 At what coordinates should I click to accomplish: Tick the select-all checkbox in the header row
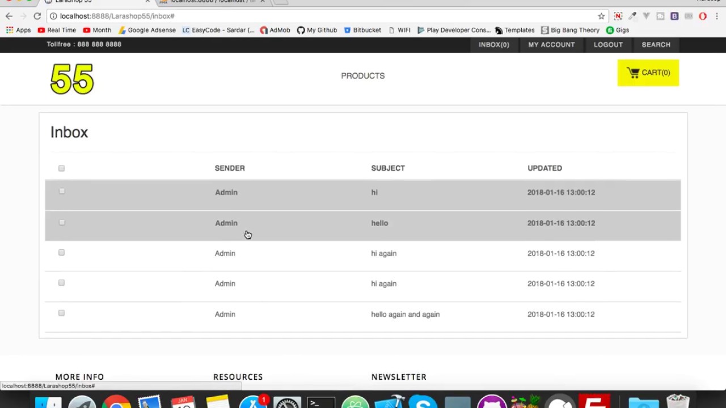pyautogui.click(x=61, y=168)
